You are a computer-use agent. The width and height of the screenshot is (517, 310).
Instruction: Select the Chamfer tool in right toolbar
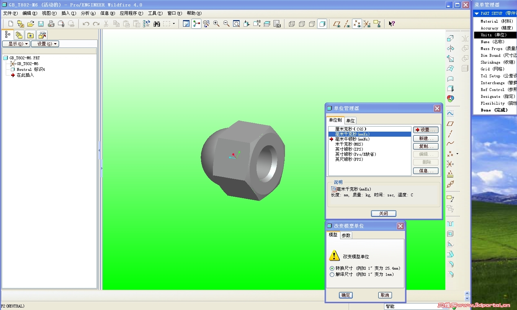coord(450,274)
